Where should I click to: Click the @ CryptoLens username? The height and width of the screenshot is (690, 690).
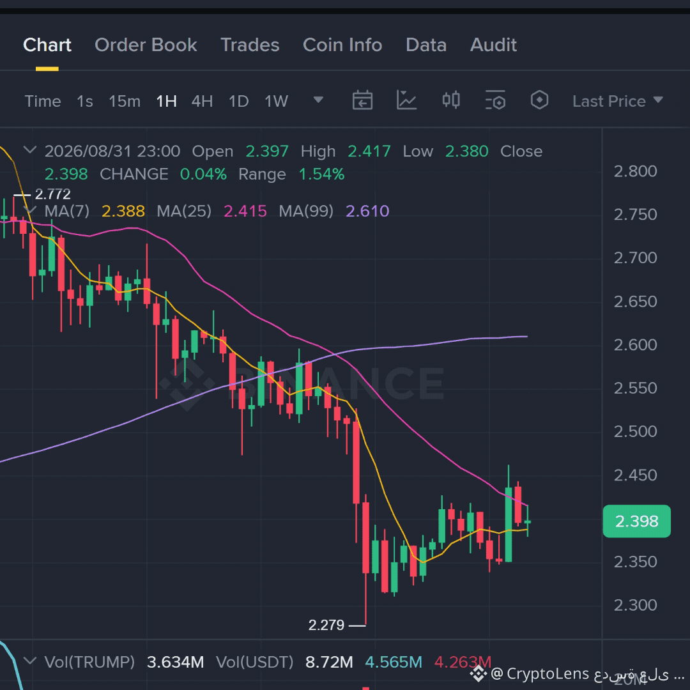pos(540,674)
